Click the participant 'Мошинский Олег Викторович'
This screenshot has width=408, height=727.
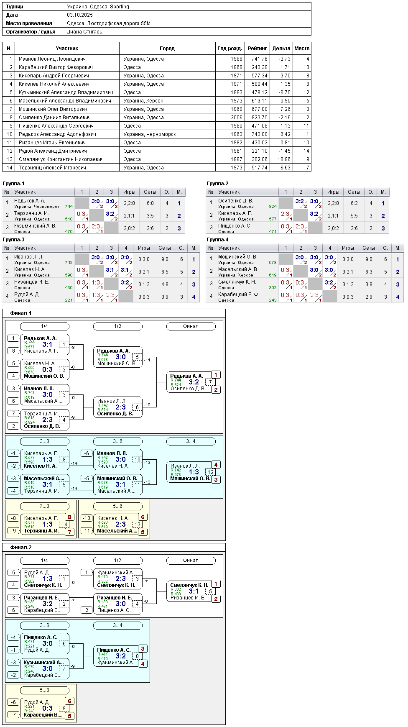(53, 109)
